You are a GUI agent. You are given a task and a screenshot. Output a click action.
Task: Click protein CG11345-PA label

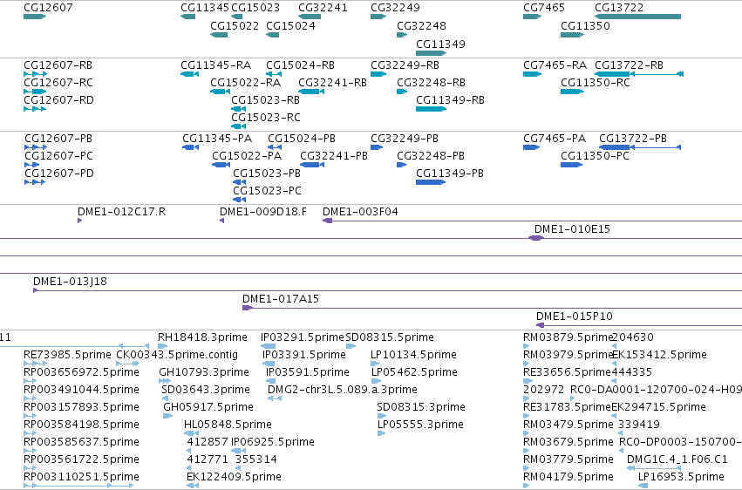pos(217,138)
